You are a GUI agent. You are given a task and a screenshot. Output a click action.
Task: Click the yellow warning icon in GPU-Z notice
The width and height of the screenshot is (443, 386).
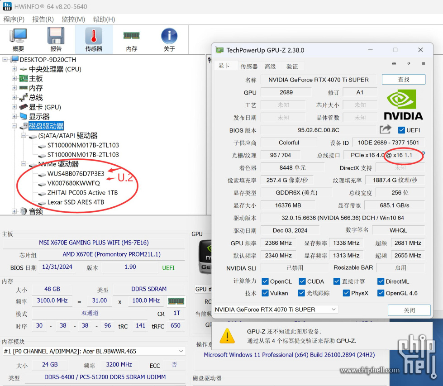(x=227, y=336)
